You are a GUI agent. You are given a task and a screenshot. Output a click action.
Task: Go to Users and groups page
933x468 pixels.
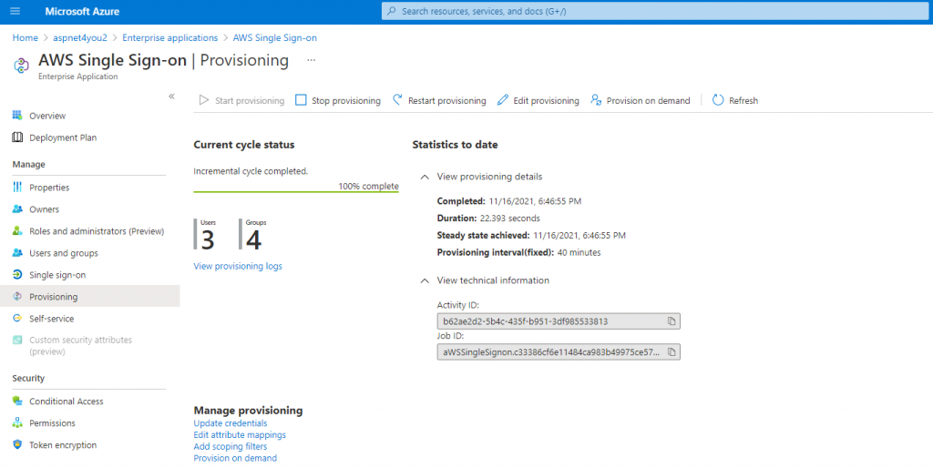point(63,253)
